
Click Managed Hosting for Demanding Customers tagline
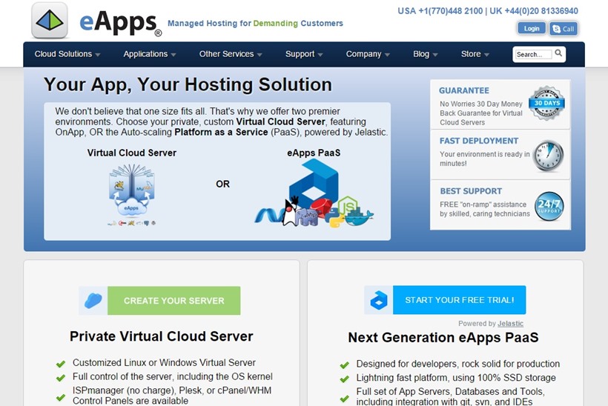[255, 23]
